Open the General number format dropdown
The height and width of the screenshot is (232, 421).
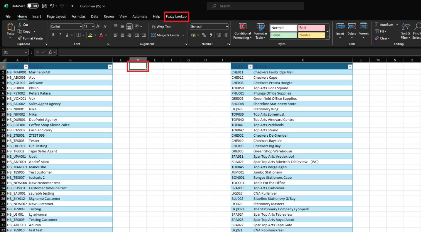coord(226,27)
